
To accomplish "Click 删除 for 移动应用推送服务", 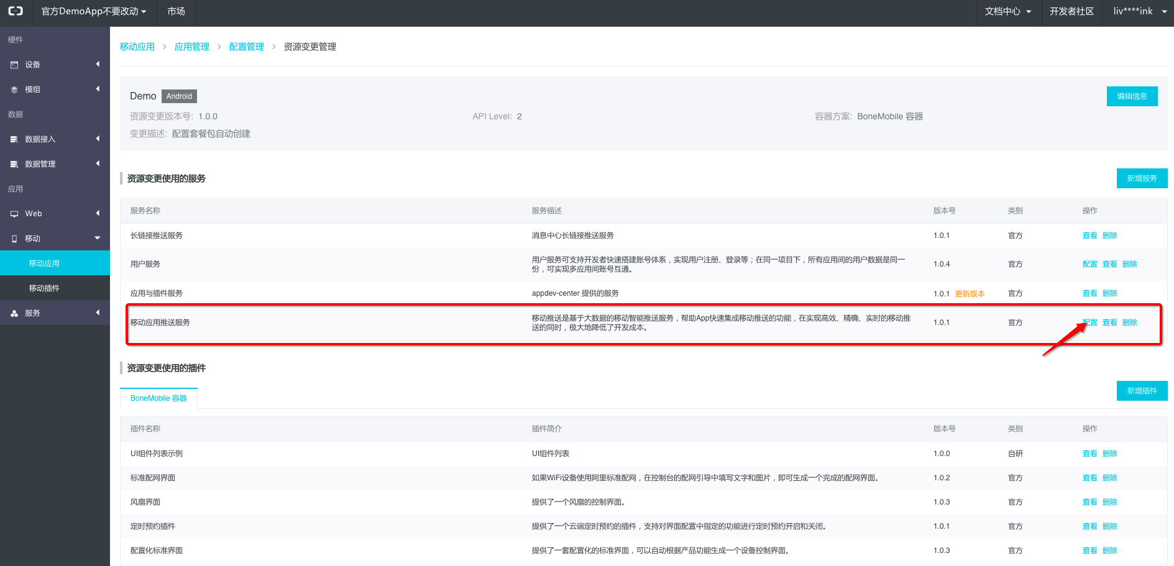I will click(x=1129, y=322).
